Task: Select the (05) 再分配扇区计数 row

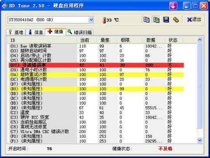Action: coord(96,60)
